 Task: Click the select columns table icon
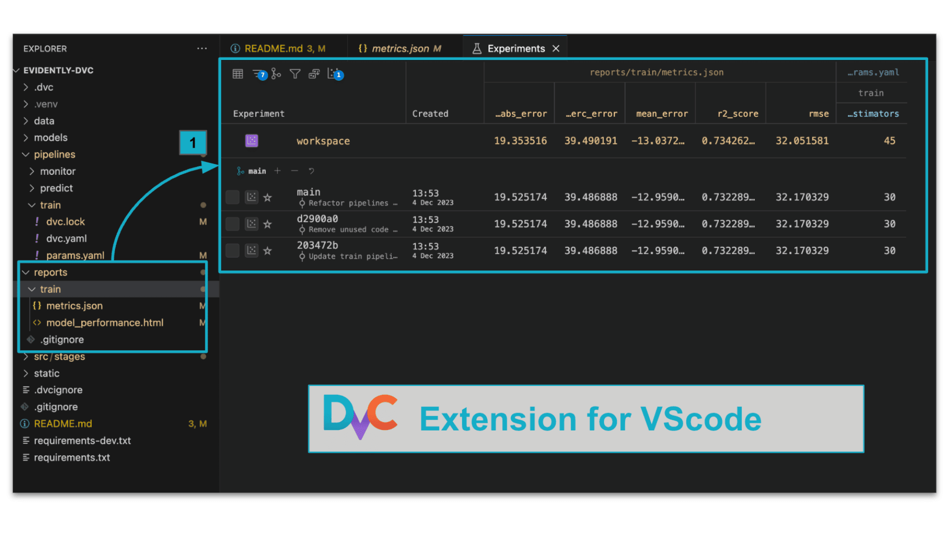(x=238, y=74)
